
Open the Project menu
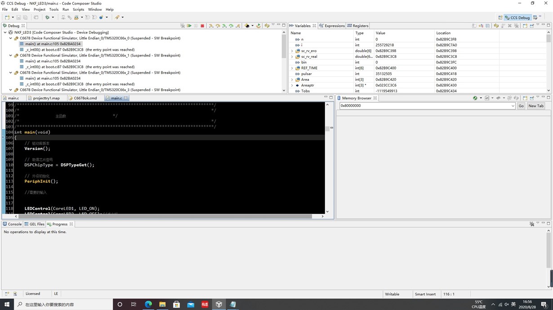pos(40,9)
